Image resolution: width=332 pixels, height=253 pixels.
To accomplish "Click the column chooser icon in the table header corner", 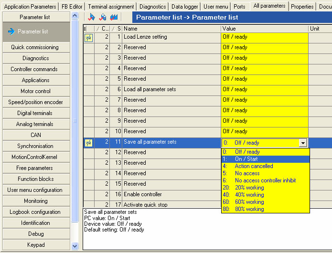I will [85, 29].
